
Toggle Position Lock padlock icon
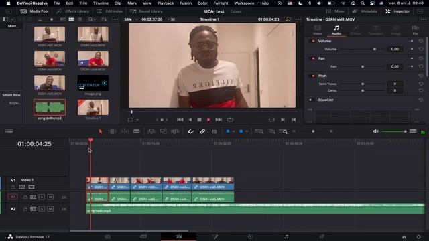click(214, 131)
